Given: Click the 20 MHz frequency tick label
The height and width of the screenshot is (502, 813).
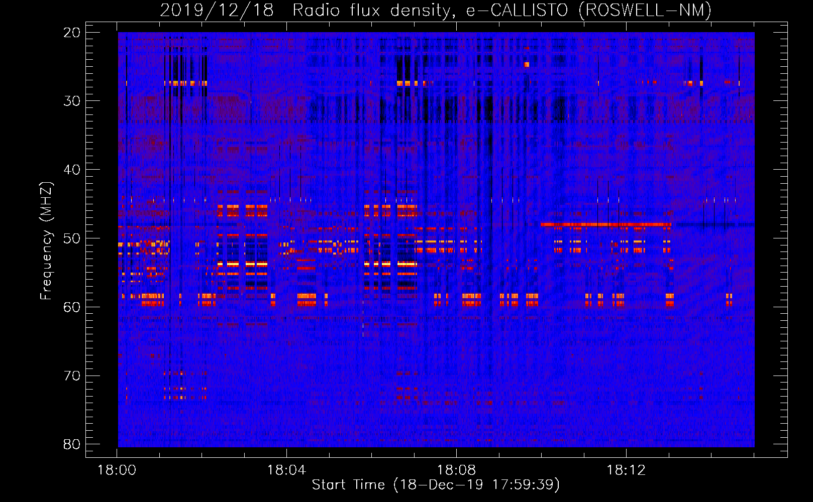Looking at the screenshot, I should tap(72, 32).
